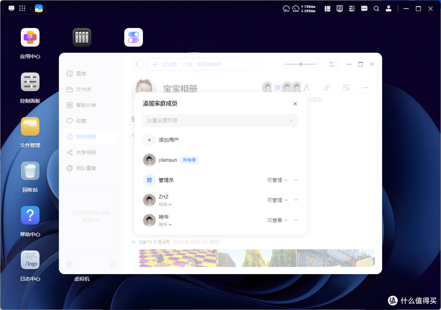The height and width of the screenshot is (310, 441).
Task: Add photos to the album via the add-image icon
Action: tap(346, 88)
